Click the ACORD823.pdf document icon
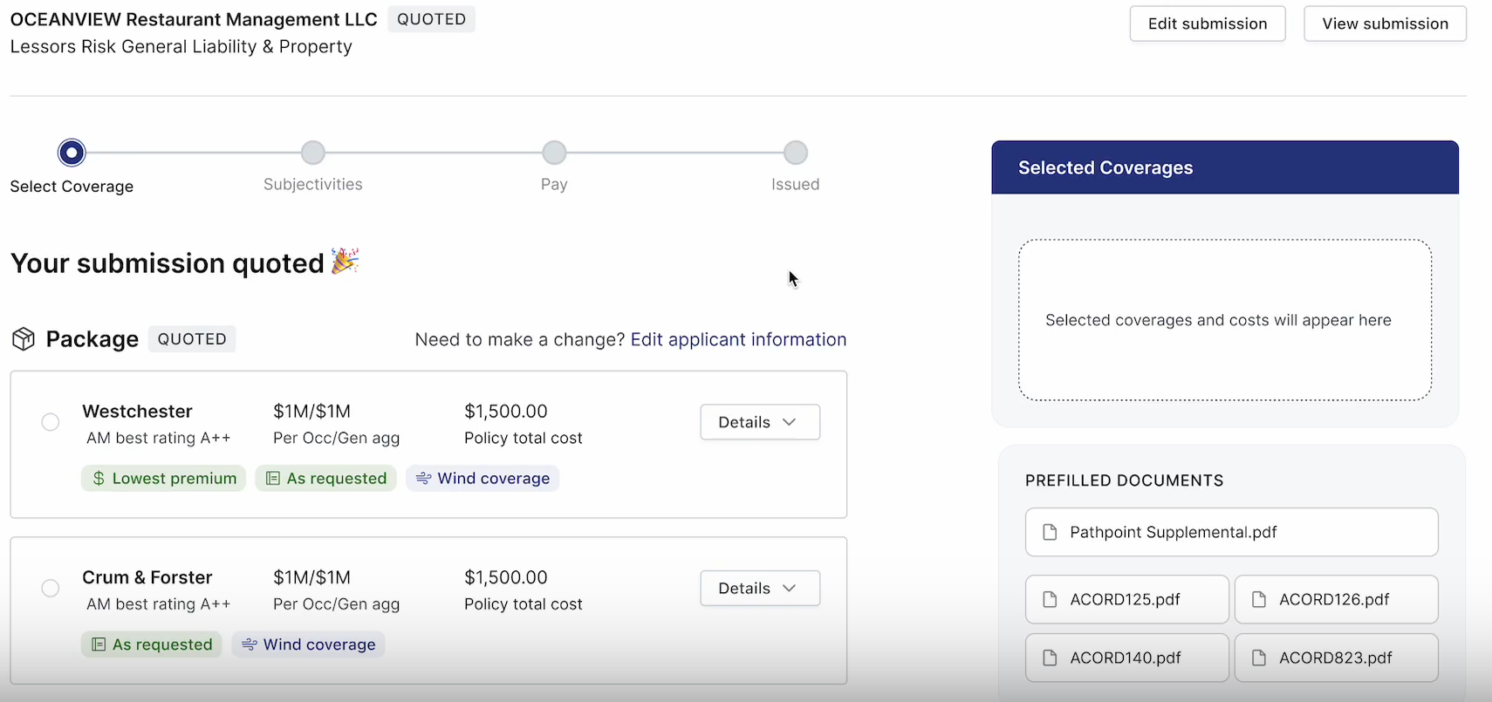The image size is (1492, 702). click(1258, 658)
